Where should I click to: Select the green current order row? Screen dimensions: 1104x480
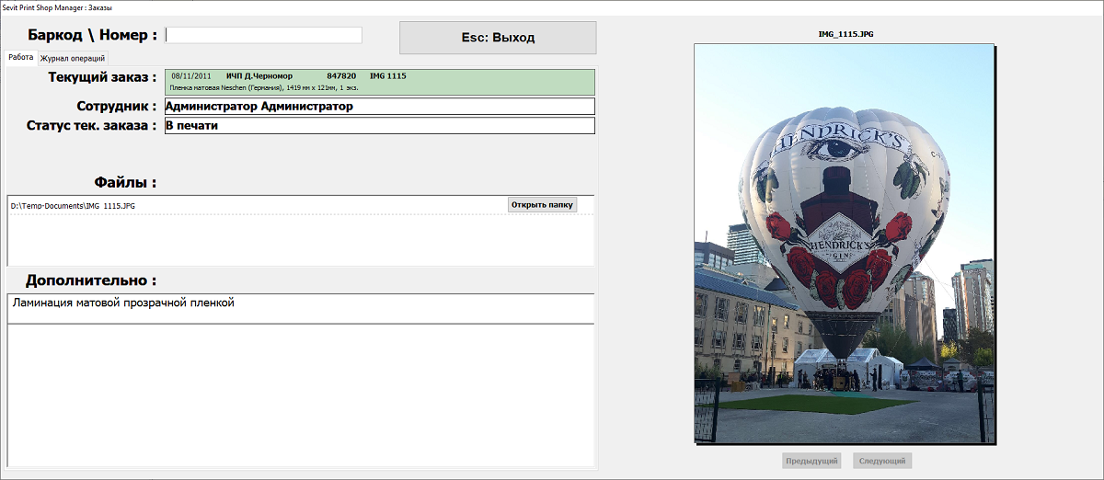point(379,82)
